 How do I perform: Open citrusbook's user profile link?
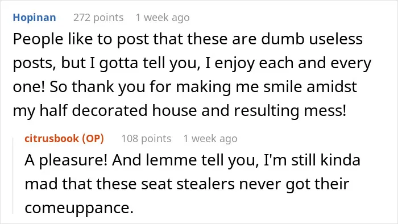pyautogui.click(x=52, y=139)
